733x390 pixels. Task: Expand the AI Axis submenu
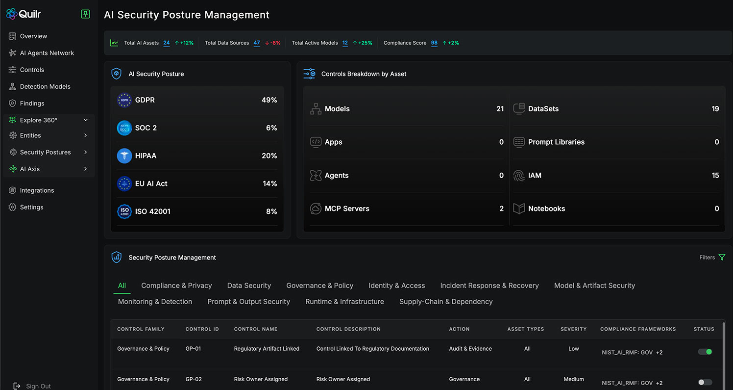(x=86, y=169)
